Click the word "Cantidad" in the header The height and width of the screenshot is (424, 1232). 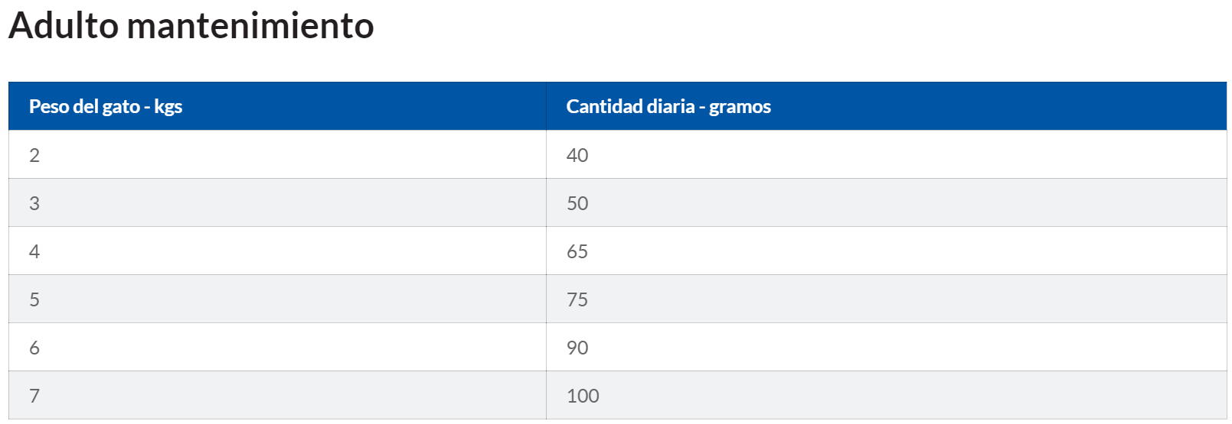click(x=599, y=106)
